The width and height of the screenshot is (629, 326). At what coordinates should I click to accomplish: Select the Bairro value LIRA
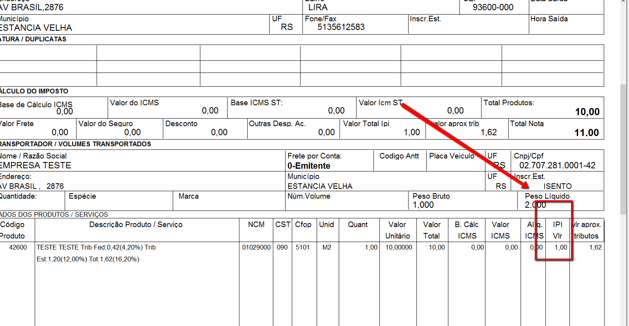pos(318,7)
